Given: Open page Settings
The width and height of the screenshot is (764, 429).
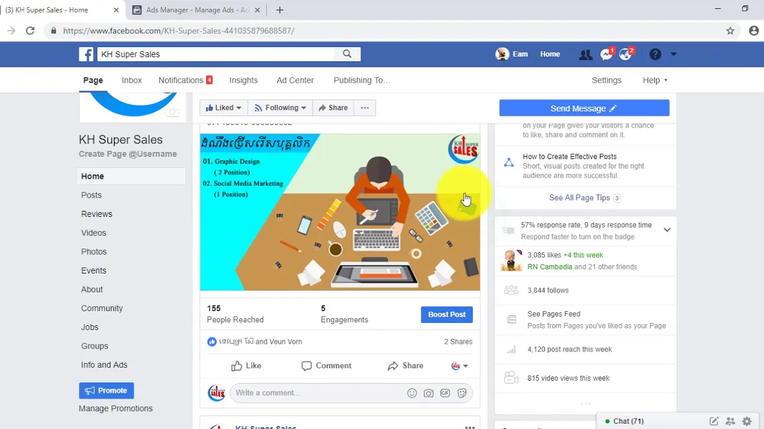Looking at the screenshot, I should click(606, 80).
